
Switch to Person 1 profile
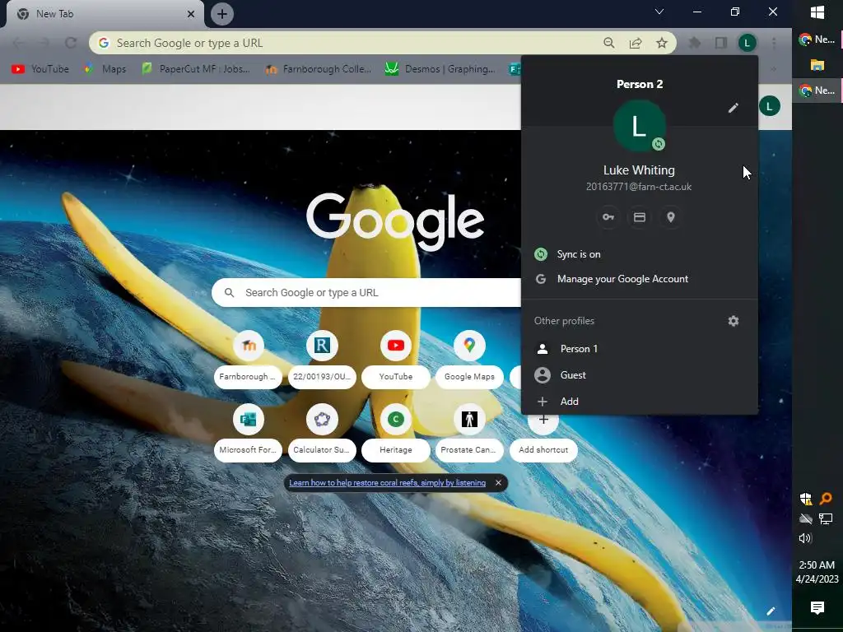[x=639, y=349]
